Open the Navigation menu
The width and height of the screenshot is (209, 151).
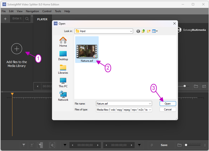32,11
